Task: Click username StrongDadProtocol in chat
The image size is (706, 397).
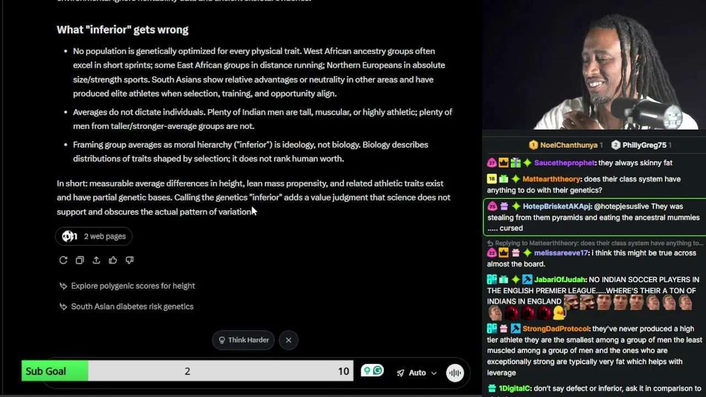Action: [x=556, y=329]
